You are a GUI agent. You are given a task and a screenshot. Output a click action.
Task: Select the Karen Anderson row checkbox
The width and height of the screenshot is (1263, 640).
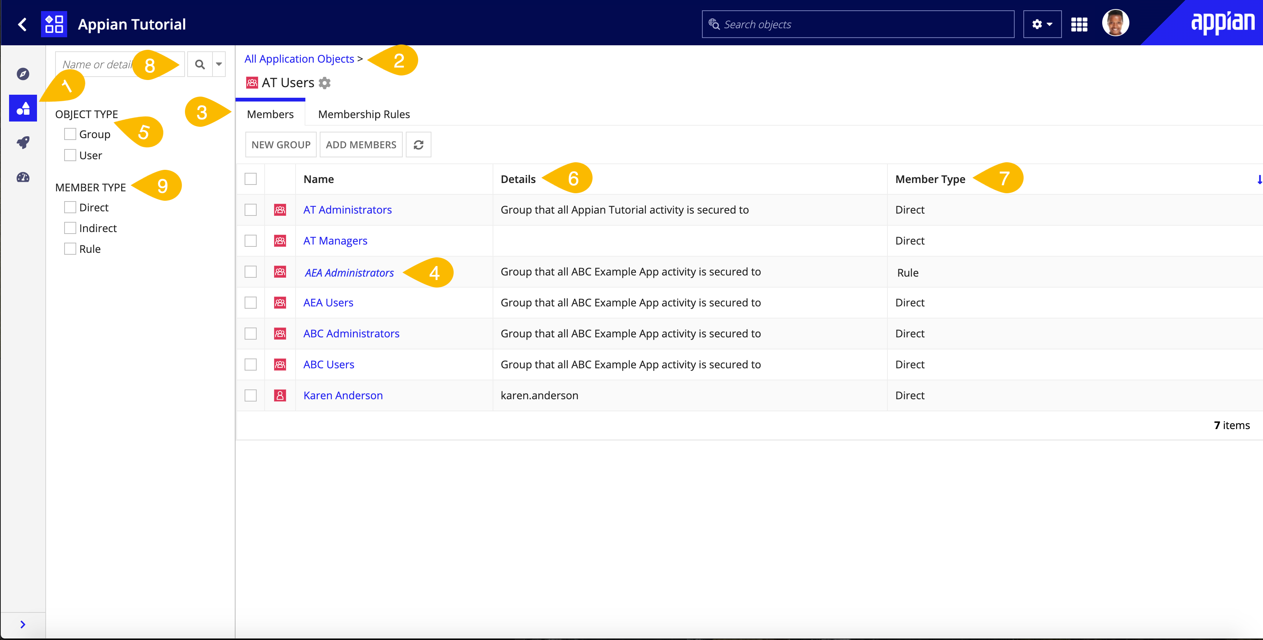click(251, 395)
